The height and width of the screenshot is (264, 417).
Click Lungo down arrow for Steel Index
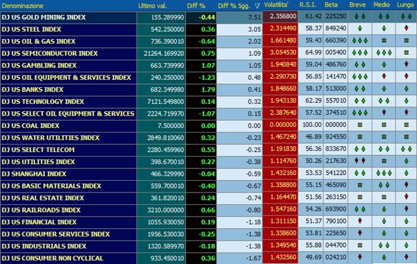click(x=406, y=28)
